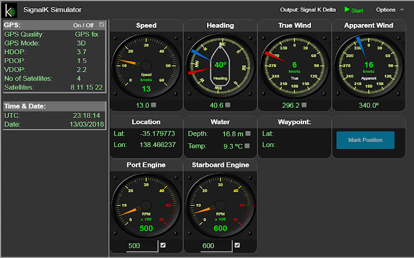The width and height of the screenshot is (414, 258).
Task: Click the Heading compass dial
Action: (220, 65)
